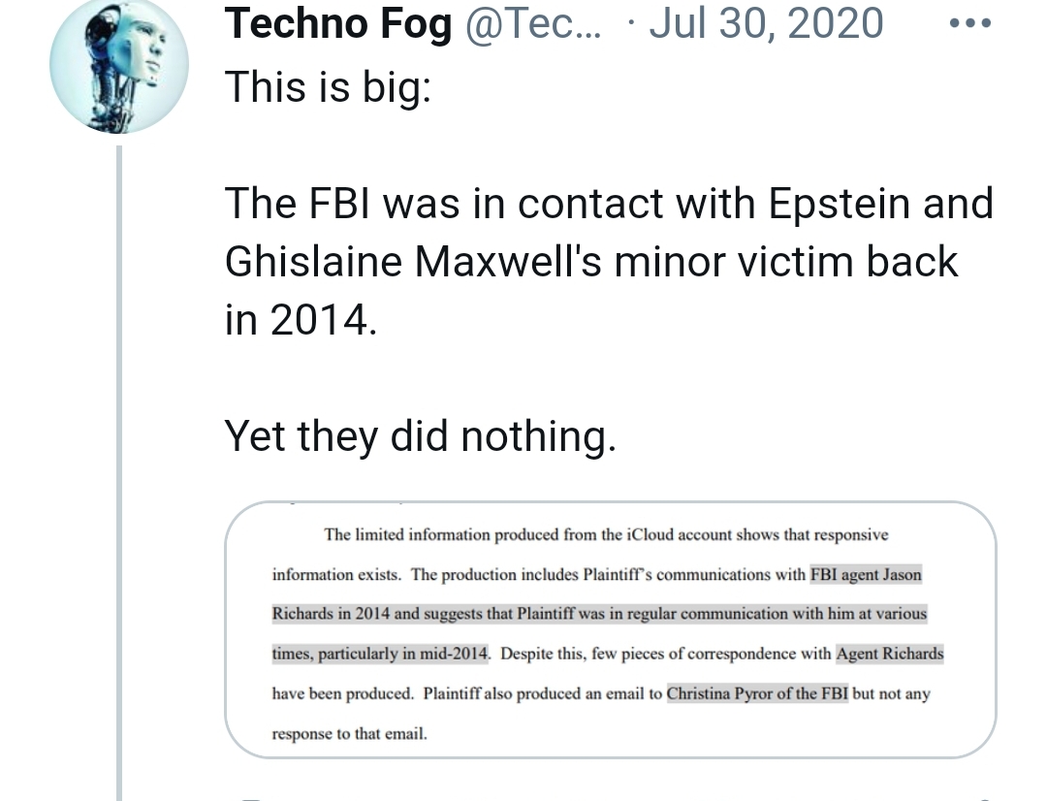Click highlighted "Agent Richards" in the document

[889, 655]
